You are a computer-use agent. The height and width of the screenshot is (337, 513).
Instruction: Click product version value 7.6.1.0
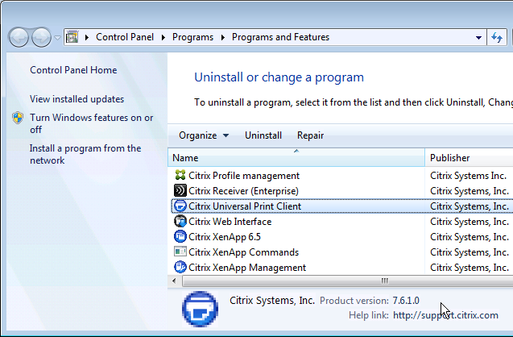click(x=406, y=301)
